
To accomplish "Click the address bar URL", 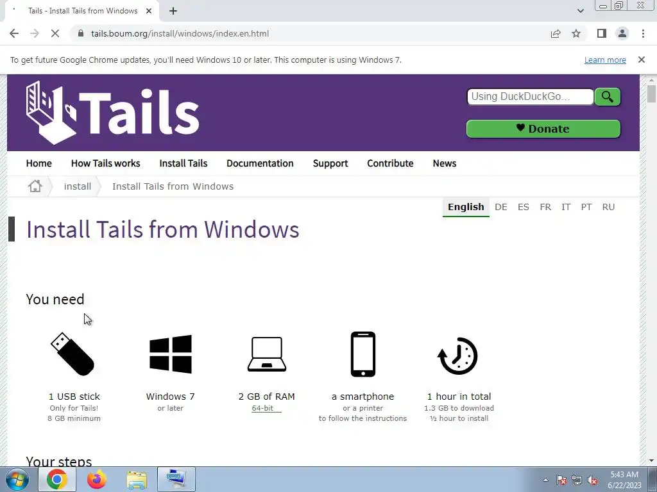I will (x=180, y=33).
